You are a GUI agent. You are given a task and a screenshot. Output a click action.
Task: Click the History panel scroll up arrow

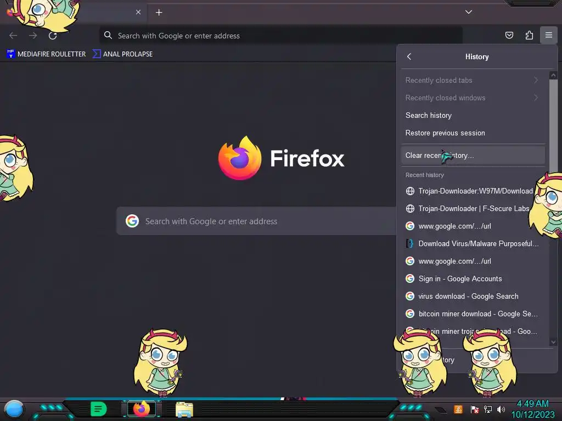coord(553,75)
